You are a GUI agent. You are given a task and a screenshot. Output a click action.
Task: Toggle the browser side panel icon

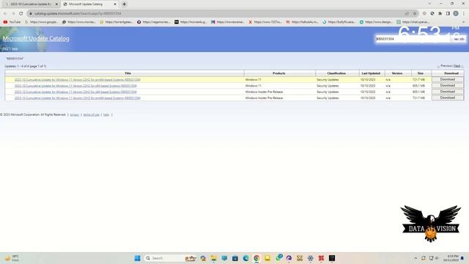pos(448,13)
